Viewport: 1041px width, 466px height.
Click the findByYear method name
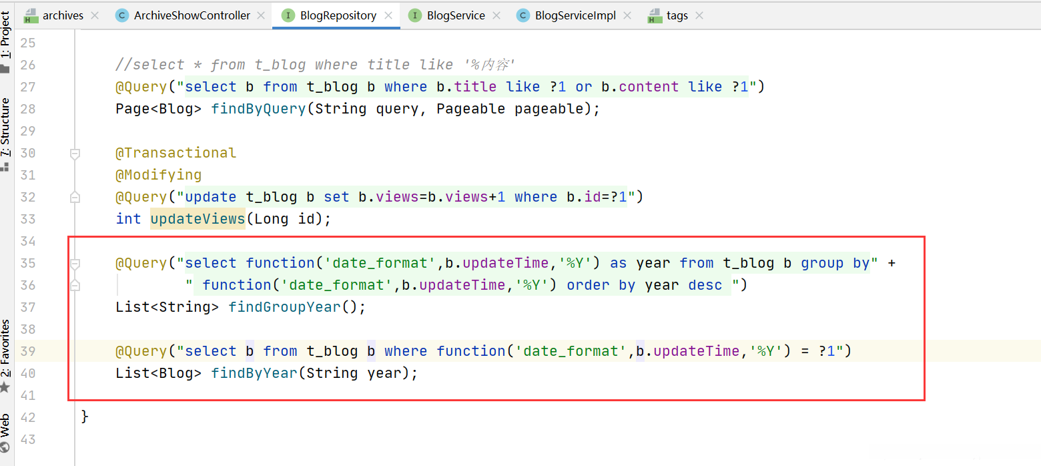(x=254, y=373)
